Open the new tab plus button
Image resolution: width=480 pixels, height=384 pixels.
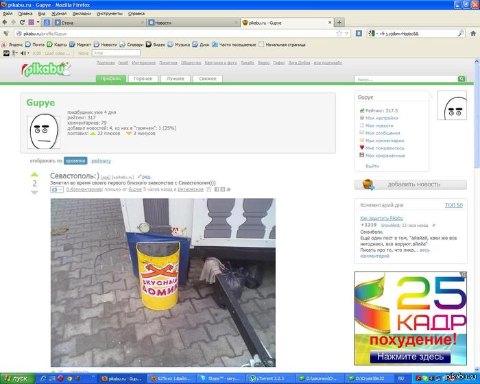point(339,22)
